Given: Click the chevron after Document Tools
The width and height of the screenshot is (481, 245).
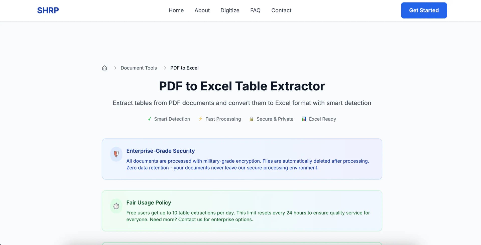Looking at the screenshot, I should click(165, 68).
